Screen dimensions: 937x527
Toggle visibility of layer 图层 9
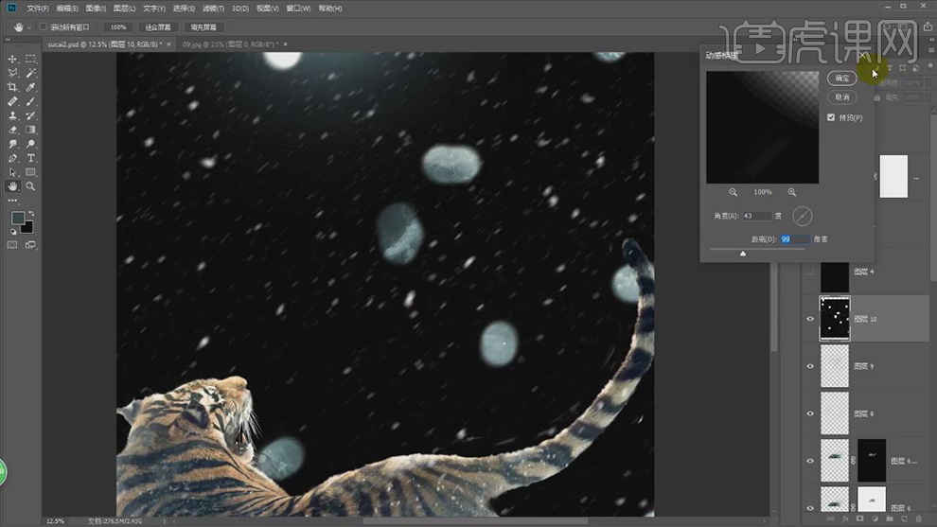point(810,366)
